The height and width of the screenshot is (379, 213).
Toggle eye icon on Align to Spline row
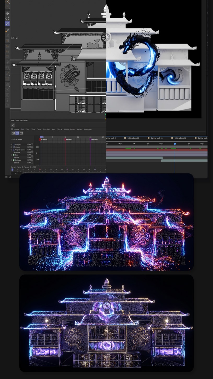click(x=30, y=150)
